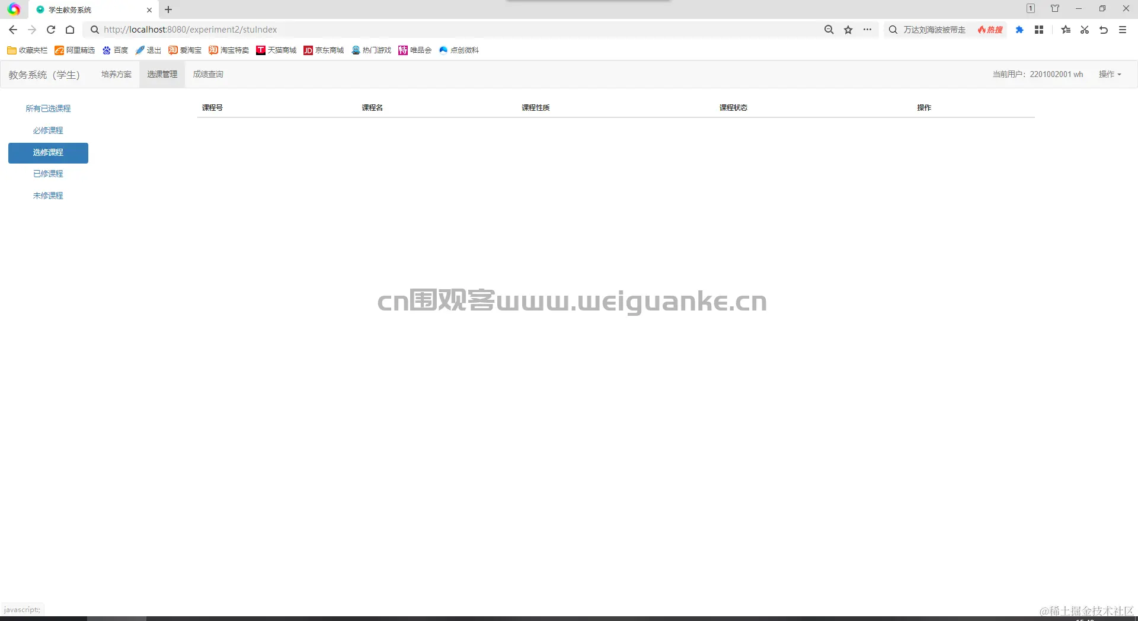Close the 学生教务系统 tab
The height and width of the screenshot is (621, 1138).
click(x=149, y=10)
